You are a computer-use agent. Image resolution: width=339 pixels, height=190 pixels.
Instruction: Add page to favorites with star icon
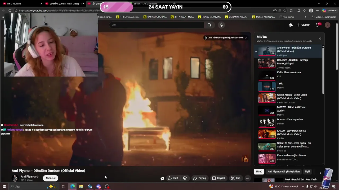click(x=285, y=11)
